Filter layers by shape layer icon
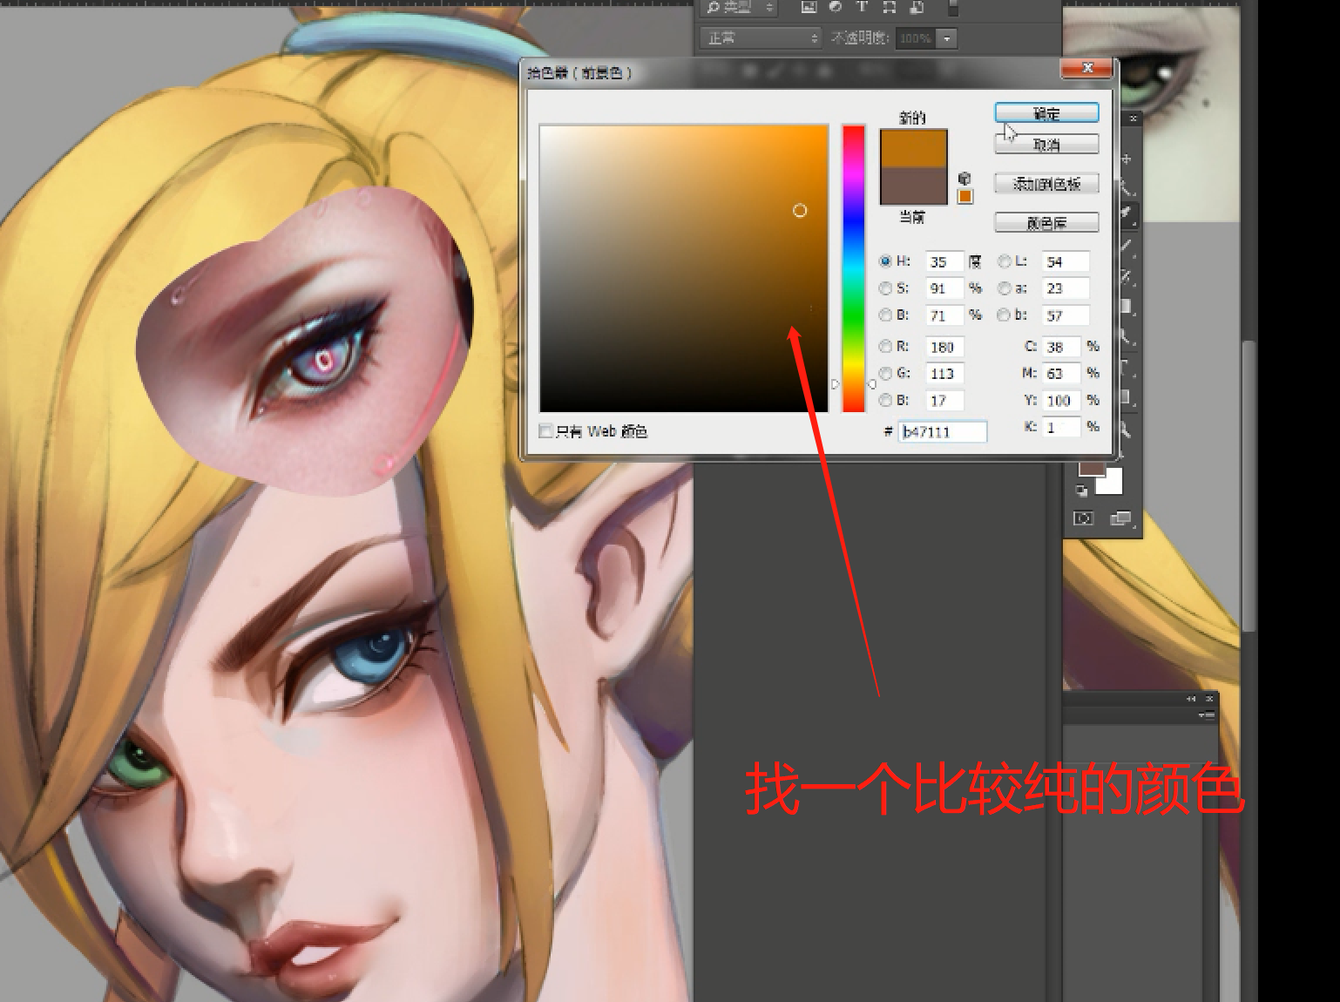The image size is (1340, 1002). (889, 8)
